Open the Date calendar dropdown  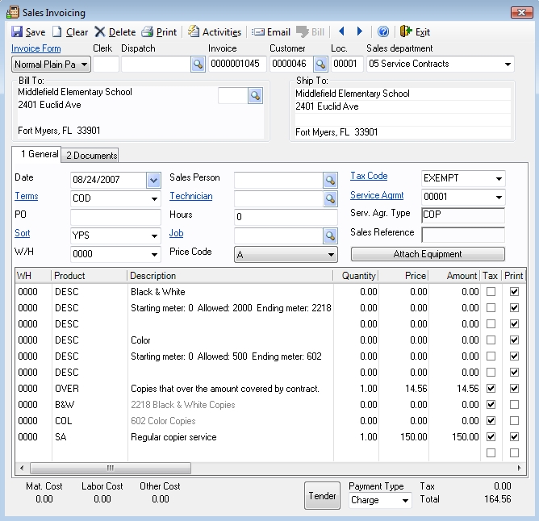click(153, 180)
